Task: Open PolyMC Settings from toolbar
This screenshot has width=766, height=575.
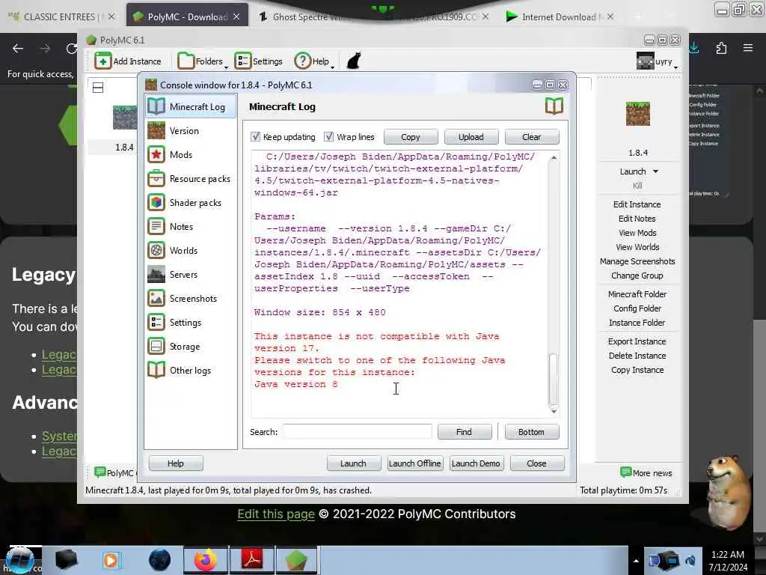Action: coord(259,61)
